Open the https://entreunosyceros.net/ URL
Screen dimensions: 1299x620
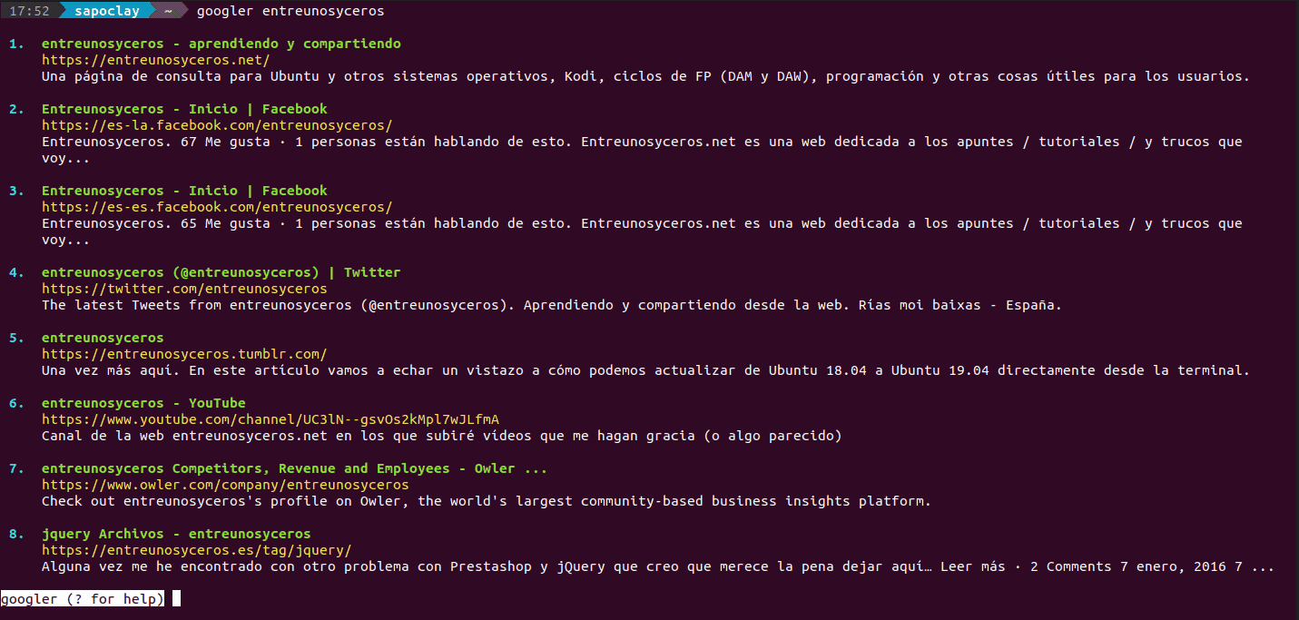[156, 60]
